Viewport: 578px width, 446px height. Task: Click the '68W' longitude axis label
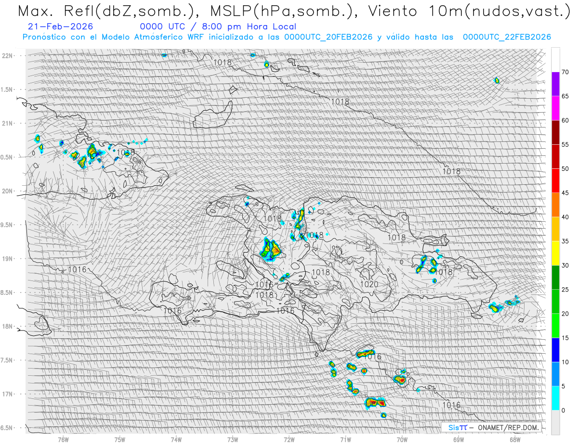(515, 439)
